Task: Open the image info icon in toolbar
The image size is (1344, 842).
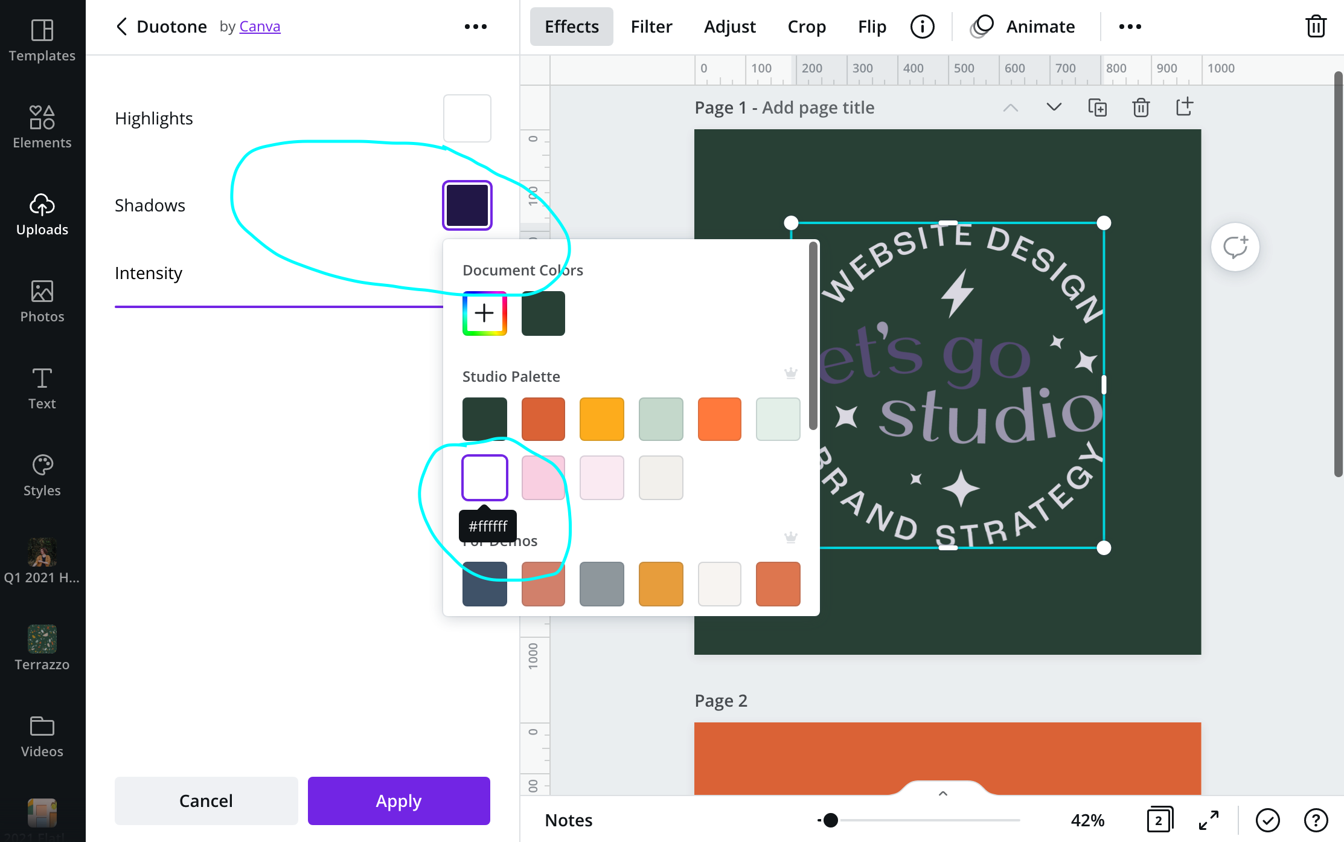Action: click(x=922, y=27)
